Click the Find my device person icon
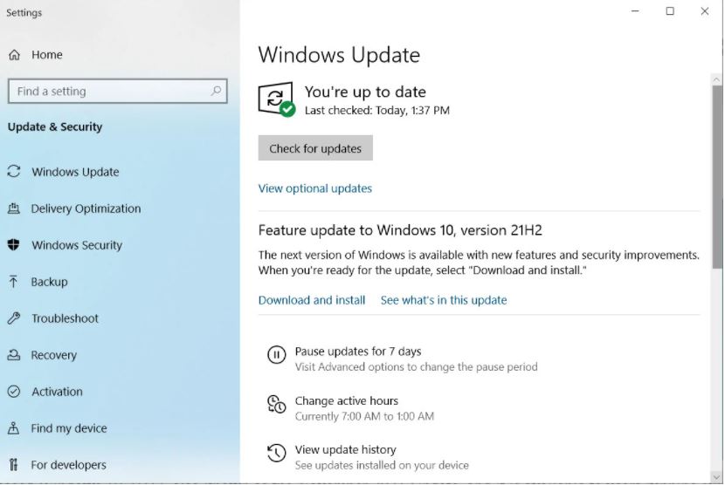This screenshot has width=725, height=485. [x=14, y=428]
